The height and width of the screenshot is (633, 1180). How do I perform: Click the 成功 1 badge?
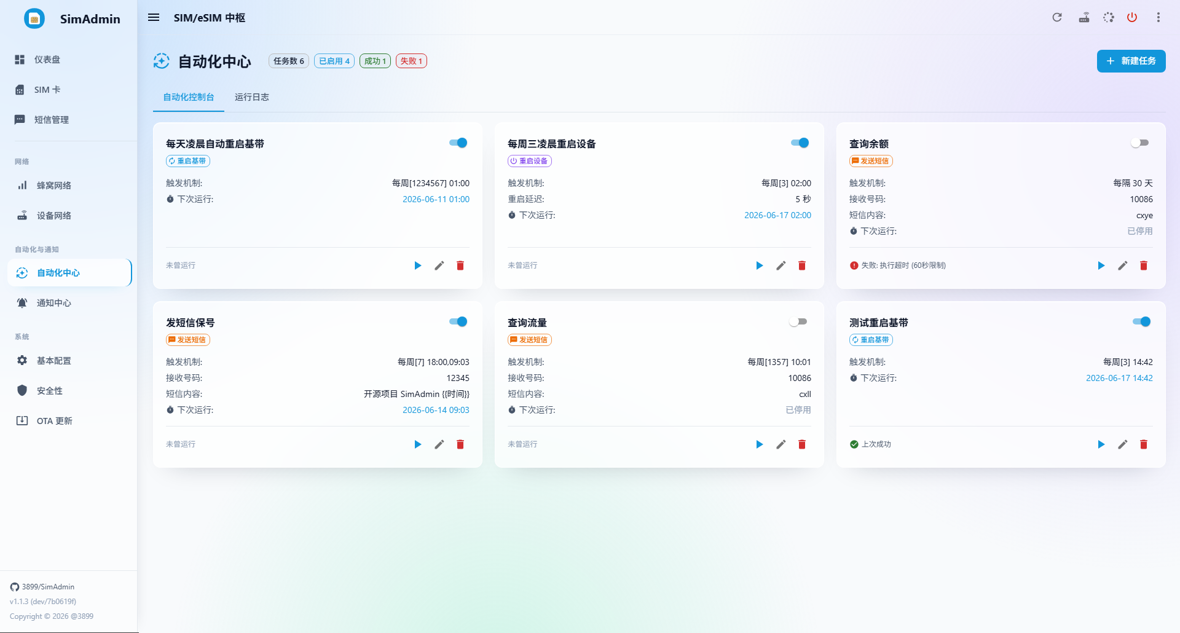coord(375,61)
